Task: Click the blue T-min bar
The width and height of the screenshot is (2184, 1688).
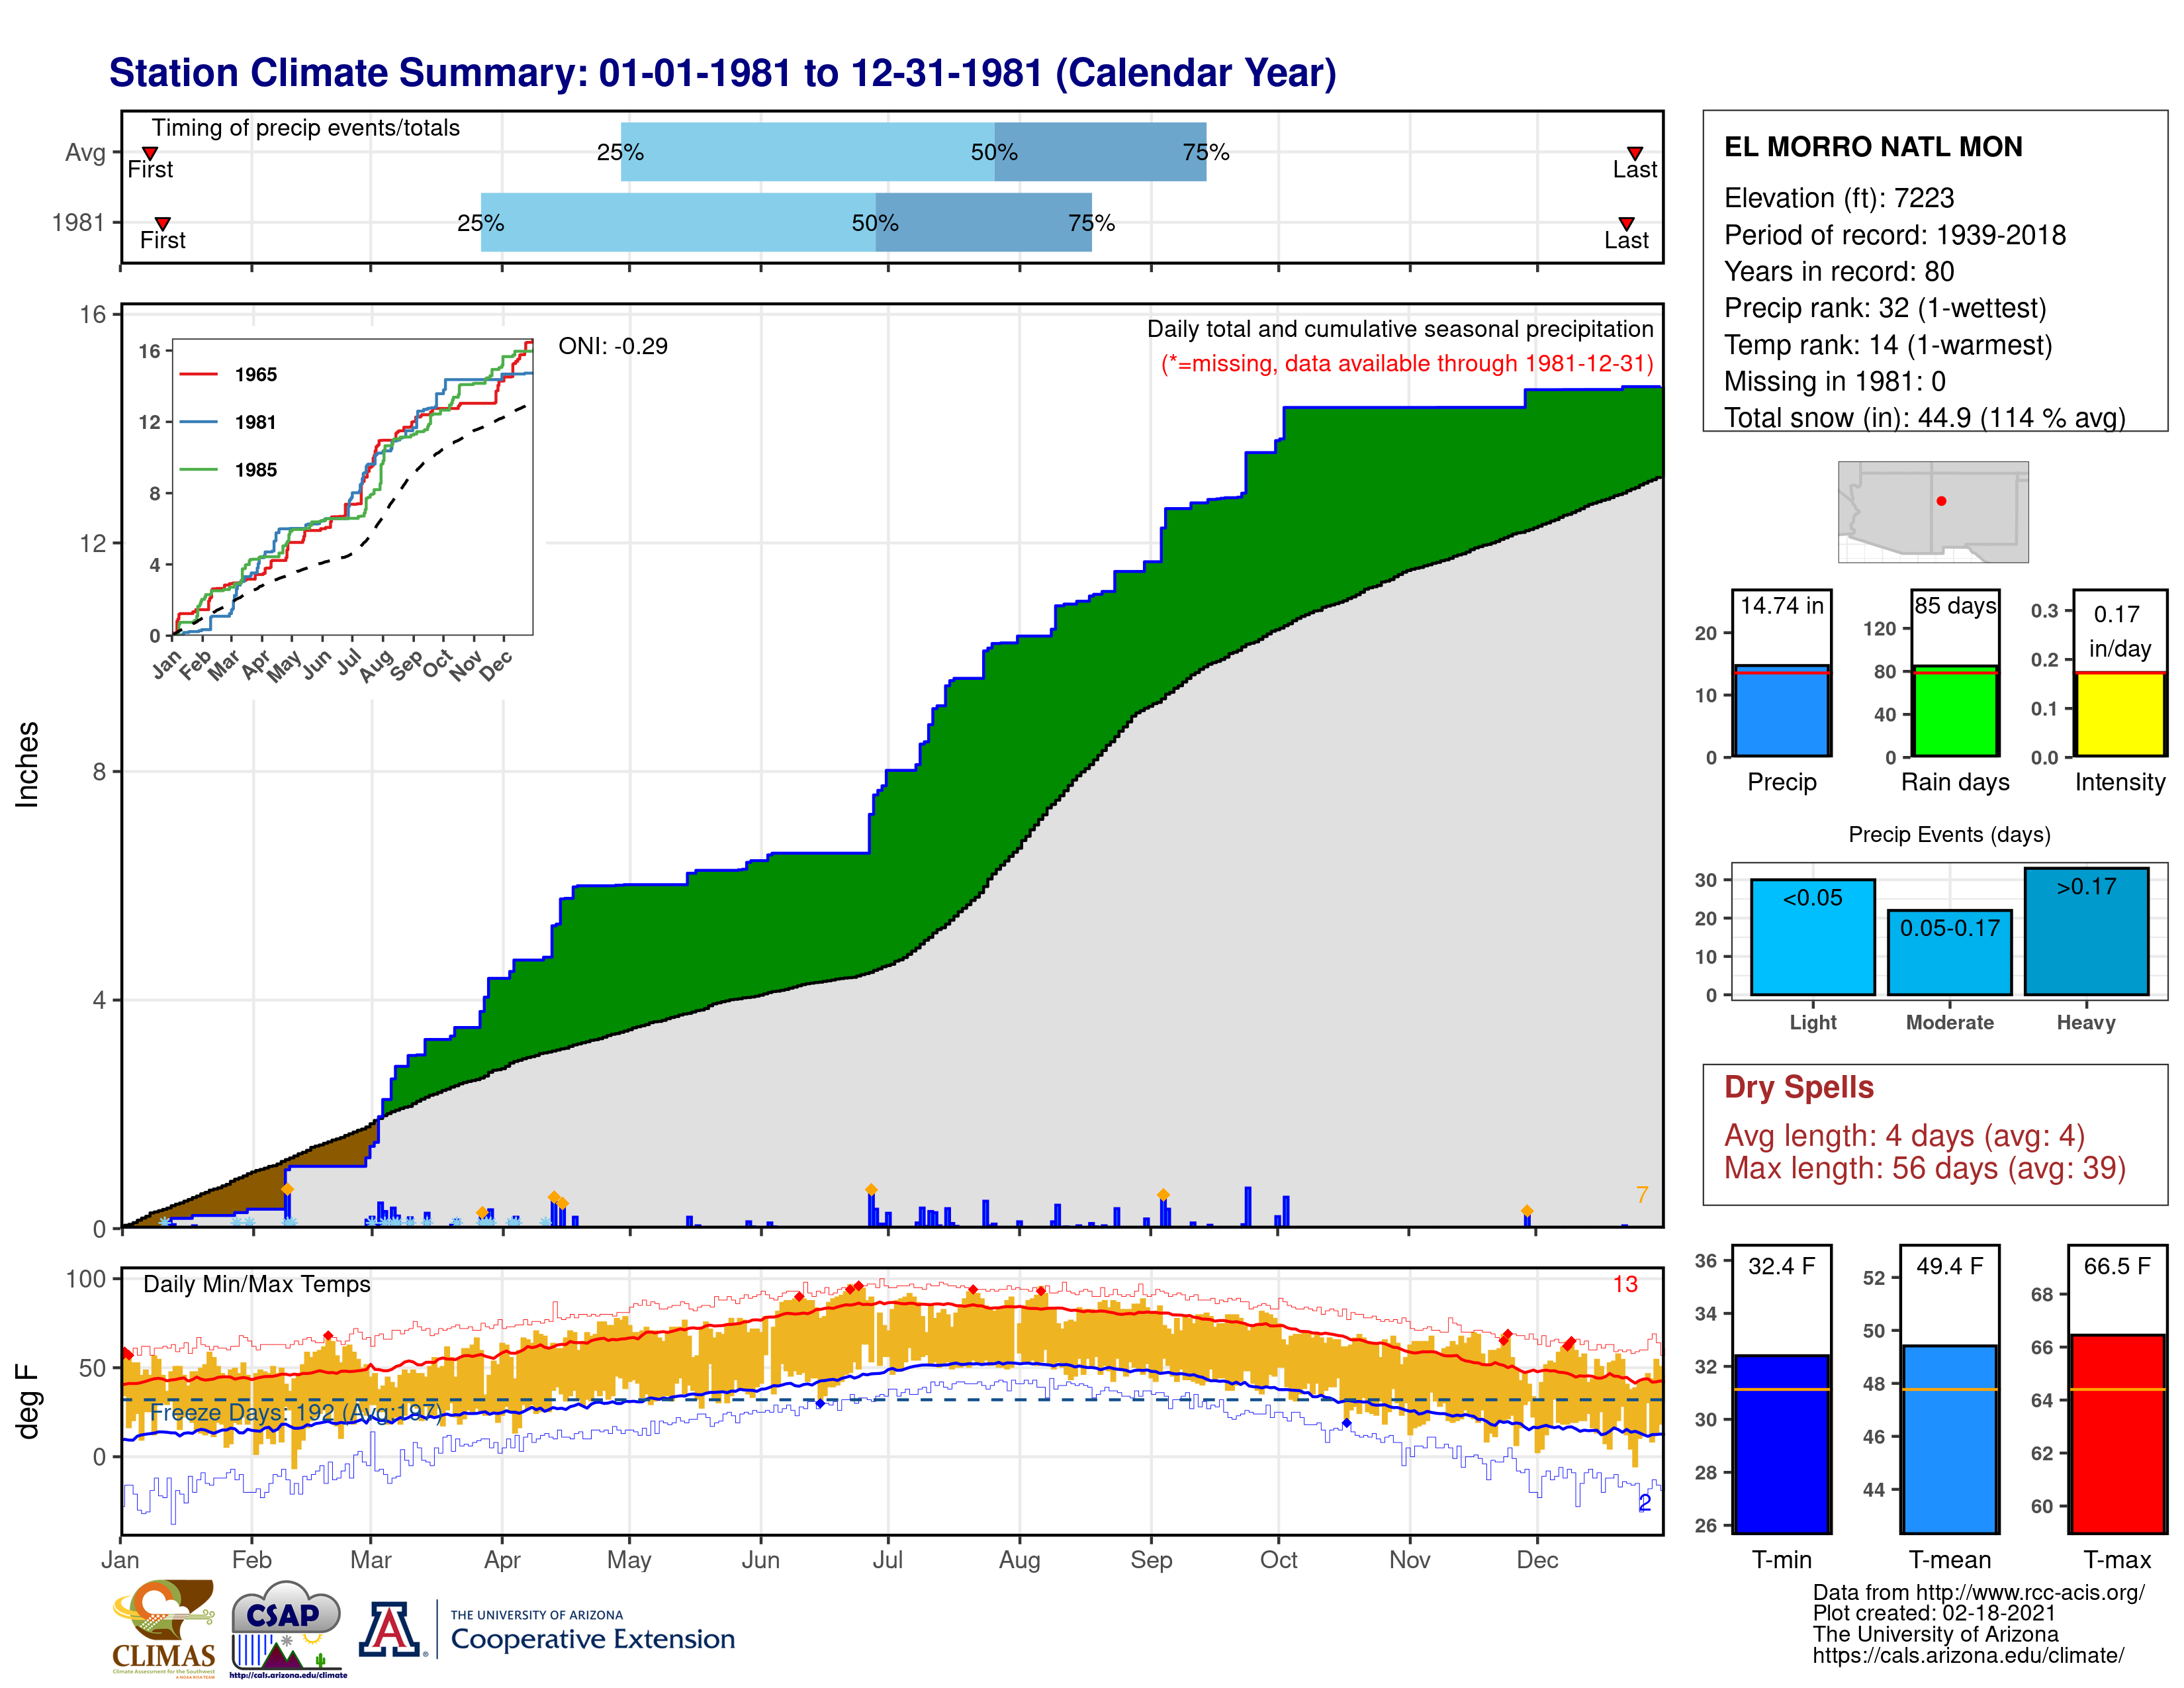Action: coord(1781,1444)
